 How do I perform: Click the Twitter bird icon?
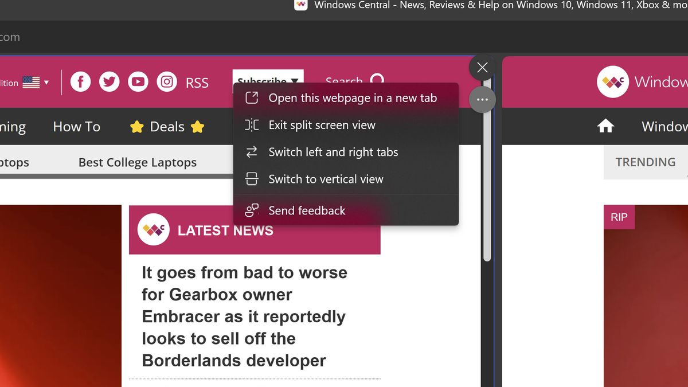pyautogui.click(x=109, y=81)
